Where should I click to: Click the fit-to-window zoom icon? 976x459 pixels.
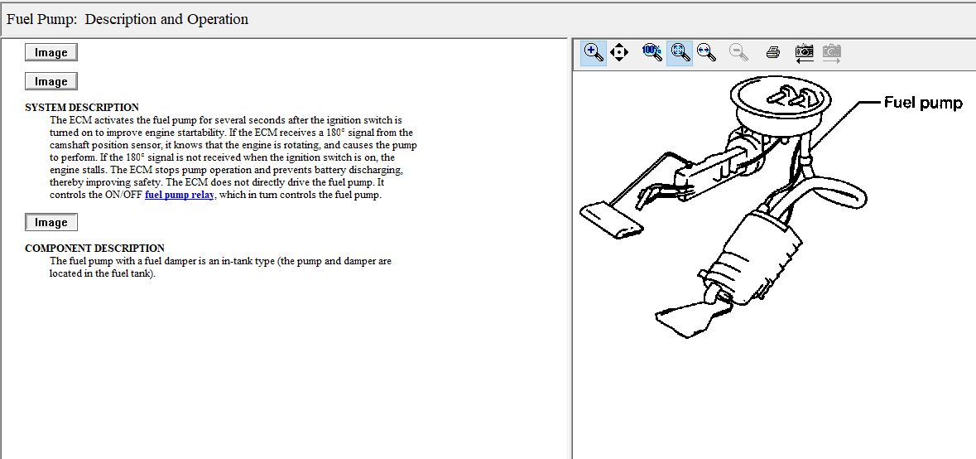tap(680, 53)
